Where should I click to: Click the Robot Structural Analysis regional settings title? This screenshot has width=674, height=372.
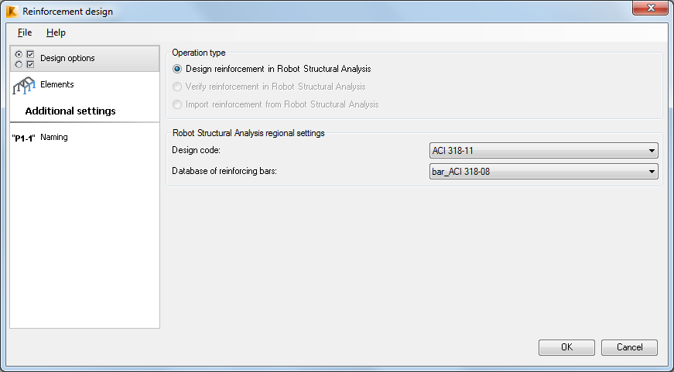click(x=248, y=133)
